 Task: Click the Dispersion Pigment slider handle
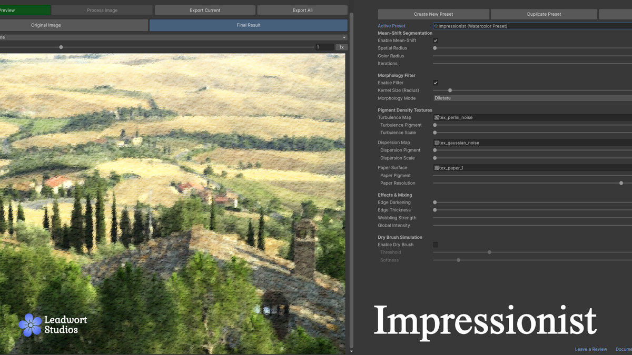[x=435, y=150]
